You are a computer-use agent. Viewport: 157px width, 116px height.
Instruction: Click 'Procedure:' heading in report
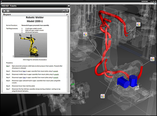(9, 63)
